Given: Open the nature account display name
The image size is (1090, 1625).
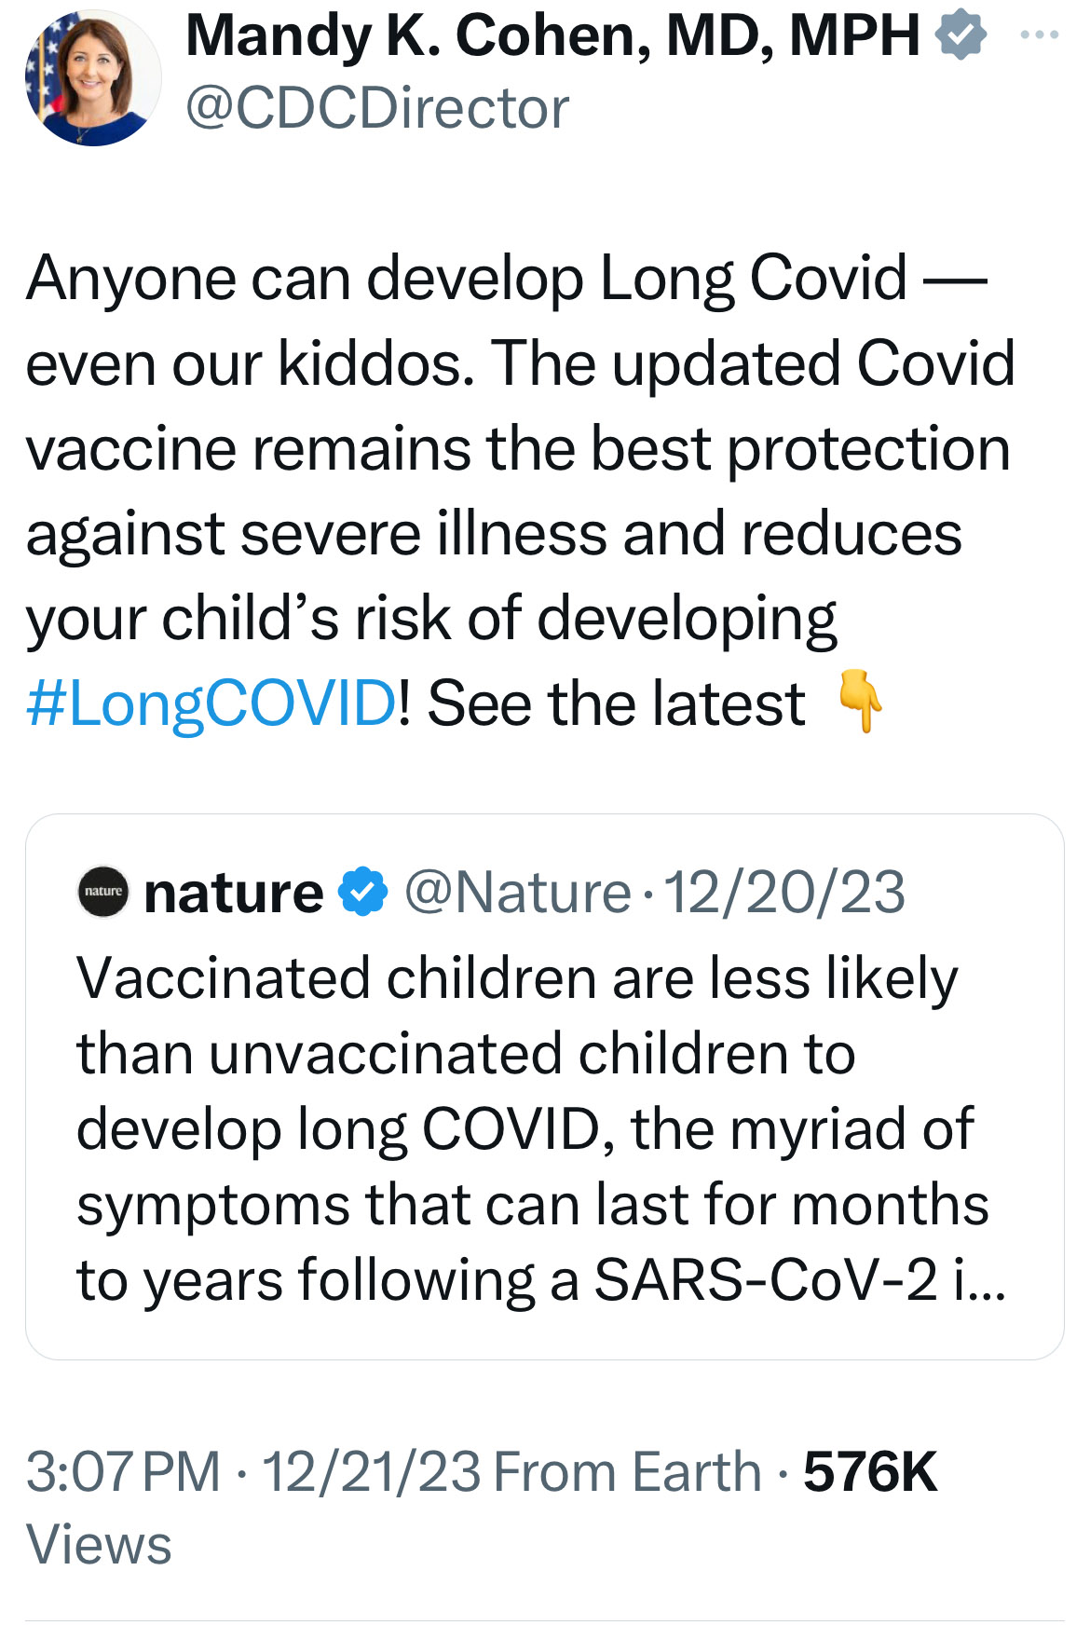Looking at the screenshot, I should tap(233, 894).
